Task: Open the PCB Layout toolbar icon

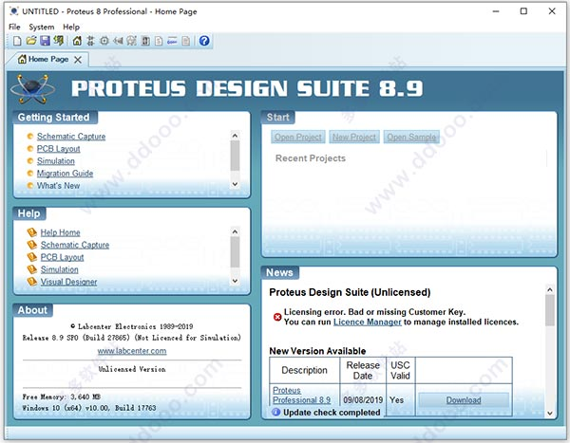Action: tap(104, 41)
